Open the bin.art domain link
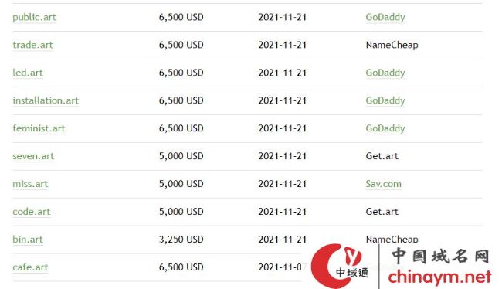The width and height of the screenshot is (502, 289). 28,240
